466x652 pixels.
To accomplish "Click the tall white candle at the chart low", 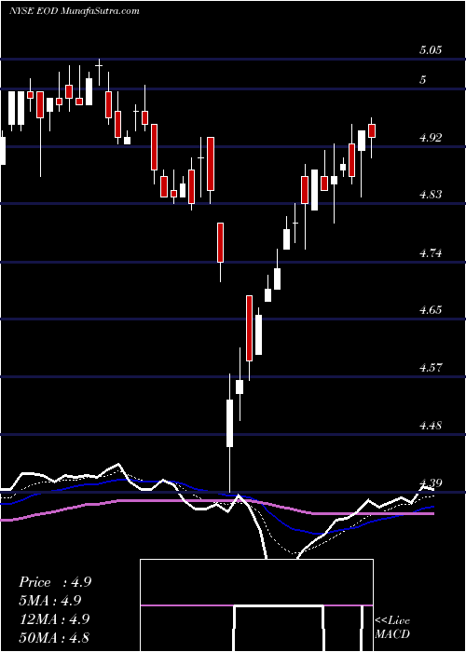I will 229,423.
